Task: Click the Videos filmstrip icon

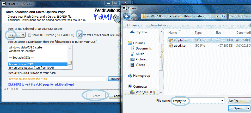Action: [132, 65]
